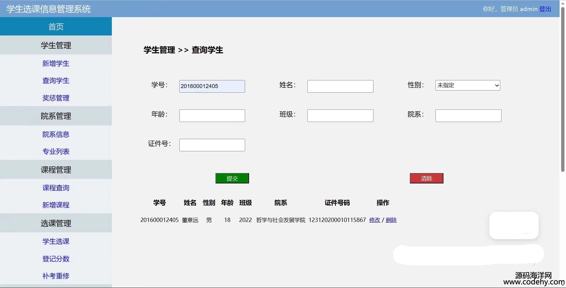566x288 pixels.
Task: Go to 登记分数 page
Action: (56, 259)
